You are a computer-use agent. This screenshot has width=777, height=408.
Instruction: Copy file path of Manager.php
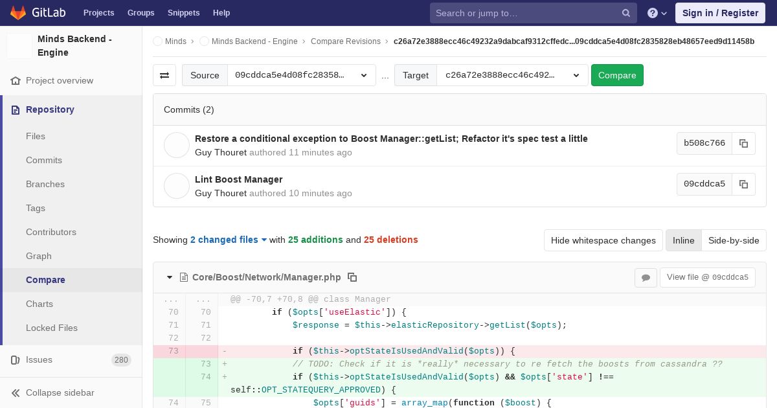coord(352,277)
